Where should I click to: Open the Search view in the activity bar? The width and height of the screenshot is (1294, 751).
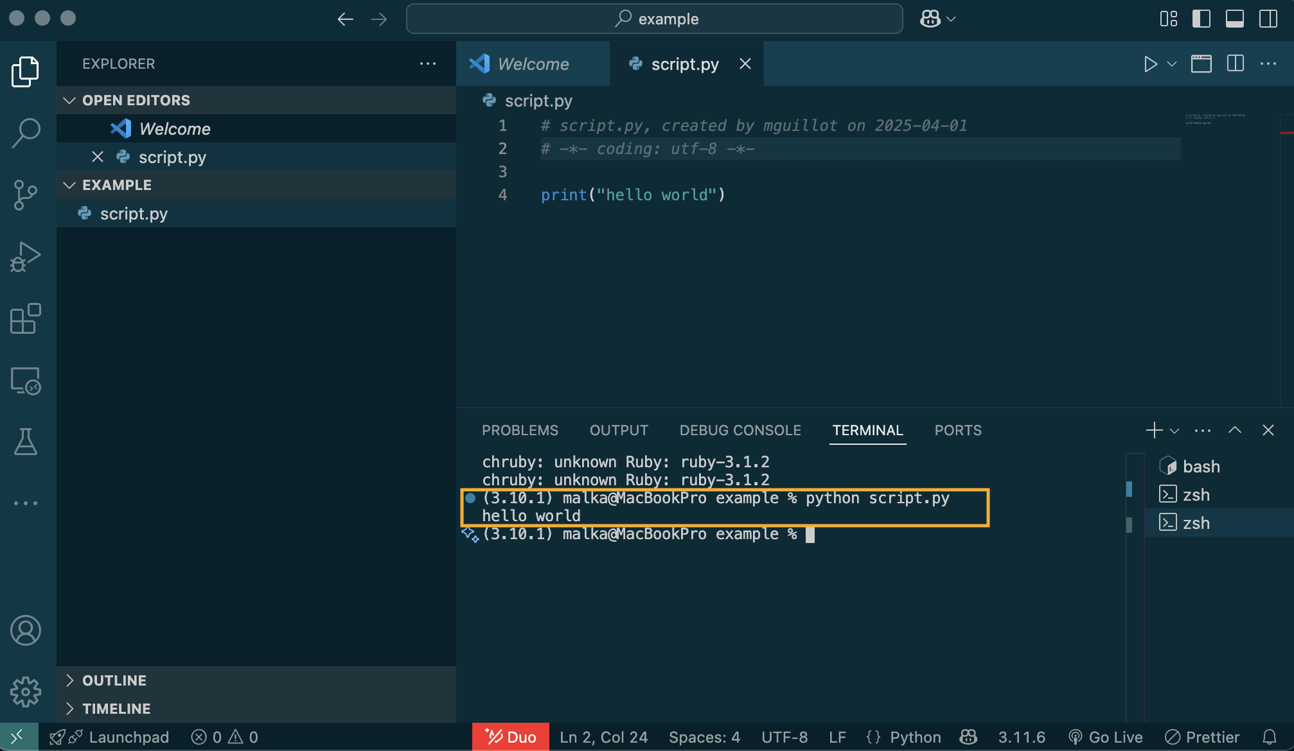pos(26,133)
